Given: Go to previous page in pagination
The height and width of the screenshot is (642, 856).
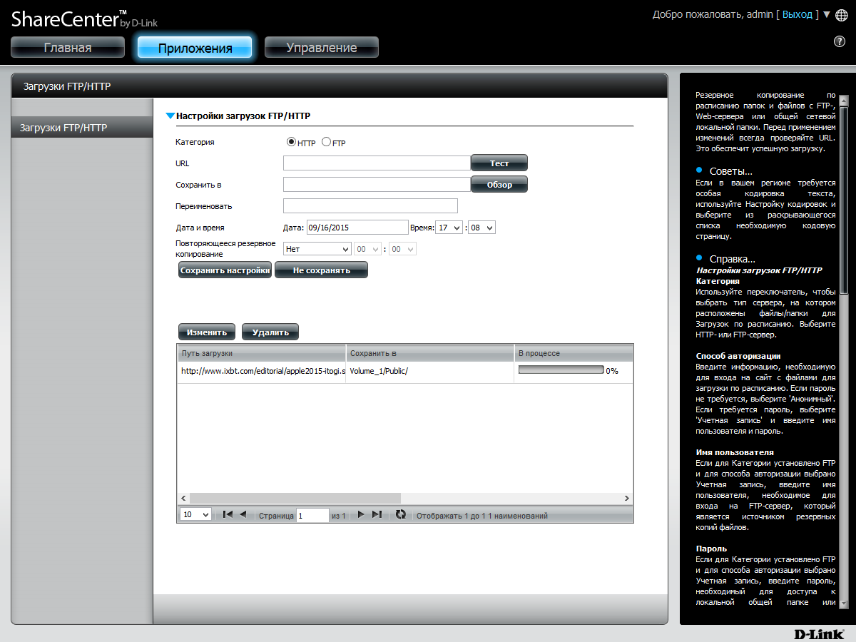Looking at the screenshot, I should pos(243,514).
